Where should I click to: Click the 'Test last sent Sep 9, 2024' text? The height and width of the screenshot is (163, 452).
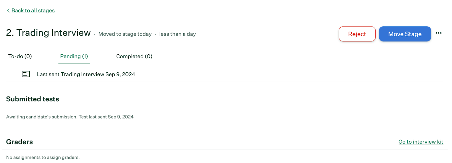[106, 117]
